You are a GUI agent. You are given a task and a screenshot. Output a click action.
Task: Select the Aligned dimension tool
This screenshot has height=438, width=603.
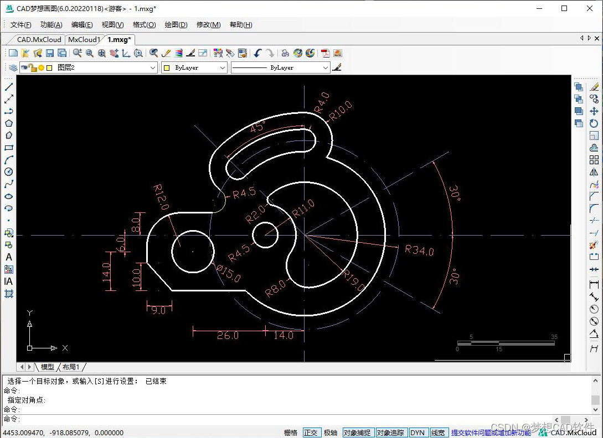tap(594, 296)
